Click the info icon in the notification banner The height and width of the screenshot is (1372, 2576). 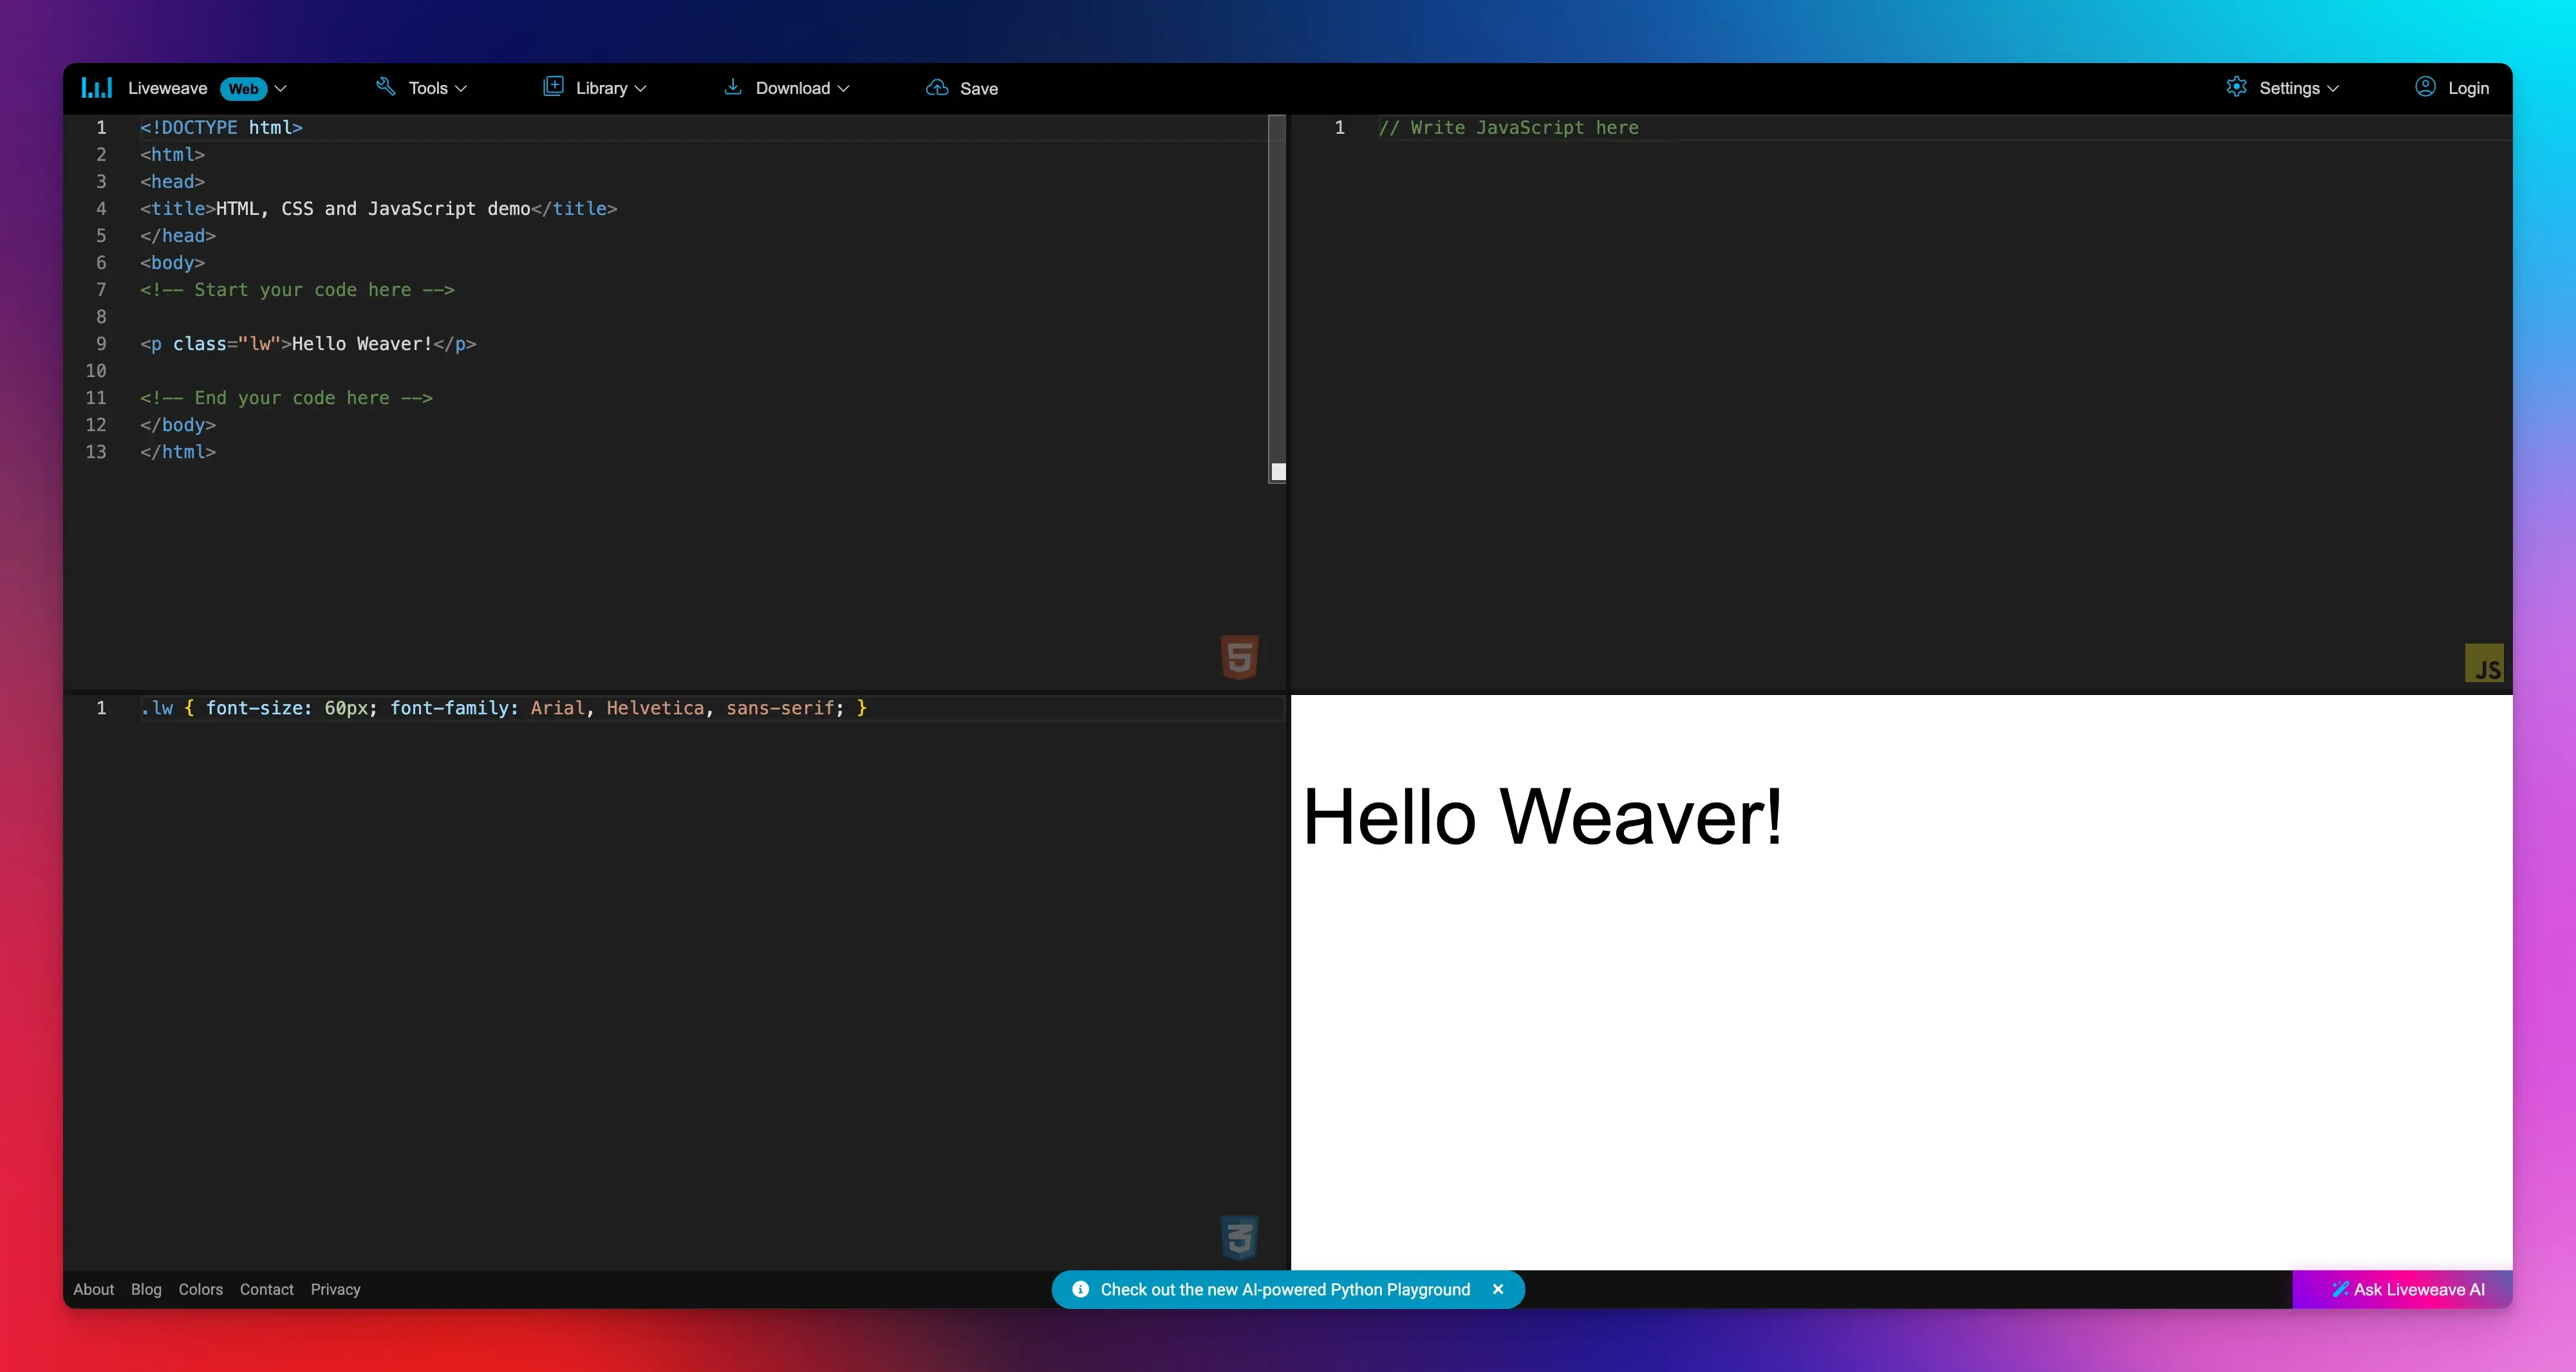point(1081,1289)
